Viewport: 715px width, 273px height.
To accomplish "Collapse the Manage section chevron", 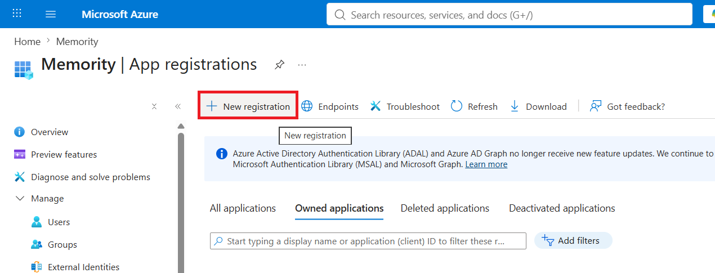I will pyautogui.click(x=20, y=199).
